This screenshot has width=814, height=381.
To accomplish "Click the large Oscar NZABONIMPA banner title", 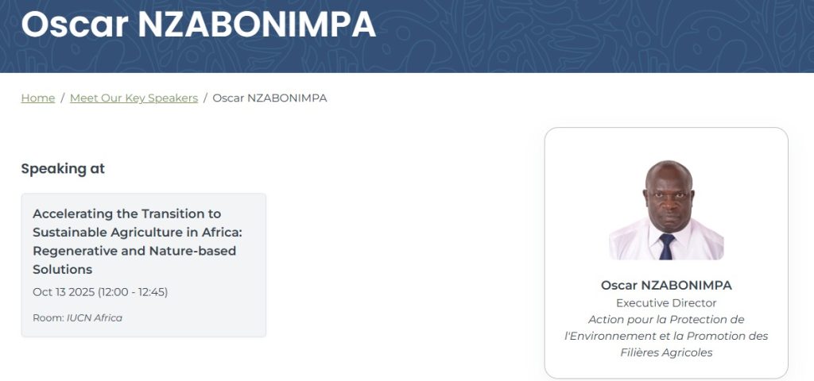I will point(198,25).
